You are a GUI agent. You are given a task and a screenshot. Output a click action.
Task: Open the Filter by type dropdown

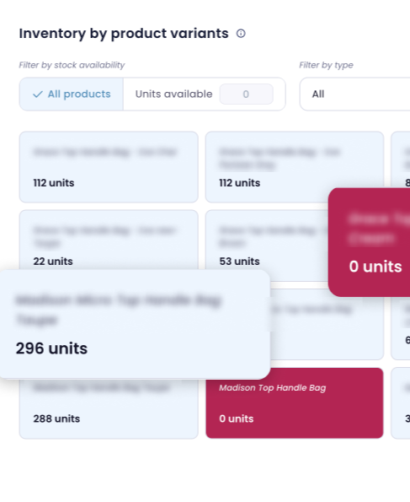[x=354, y=94]
